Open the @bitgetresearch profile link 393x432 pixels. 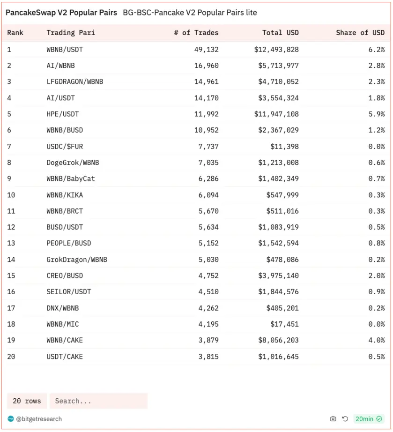point(39,419)
